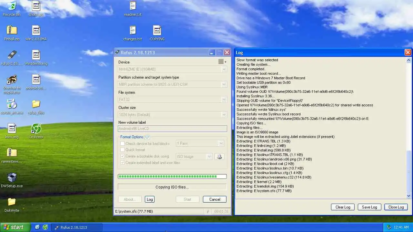The image size is (413, 232).
Task: Toggle Check device for bad blocks checkbox
Action: 122,143
